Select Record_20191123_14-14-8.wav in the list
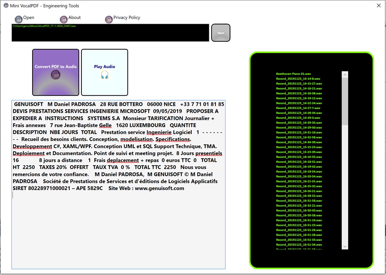The height and width of the screenshot is (275, 386). tap(297, 79)
